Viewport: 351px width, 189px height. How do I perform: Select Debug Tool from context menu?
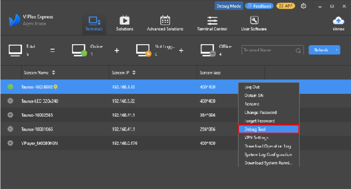click(x=269, y=129)
